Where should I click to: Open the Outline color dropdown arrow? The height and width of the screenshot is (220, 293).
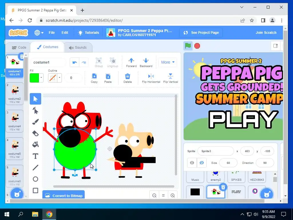click(60, 78)
